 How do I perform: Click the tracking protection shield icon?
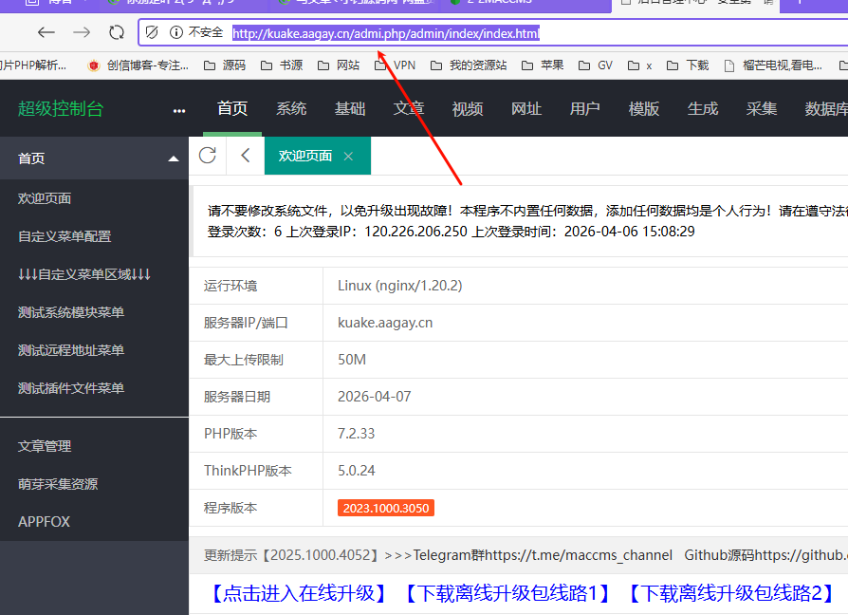click(x=152, y=32)
